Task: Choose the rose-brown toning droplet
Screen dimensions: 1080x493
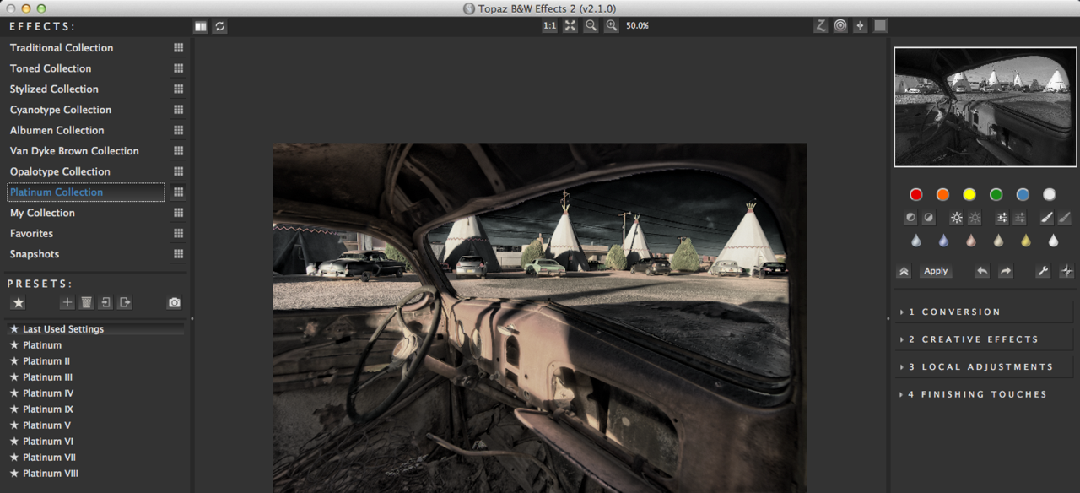Action: [x=970, y=241]
